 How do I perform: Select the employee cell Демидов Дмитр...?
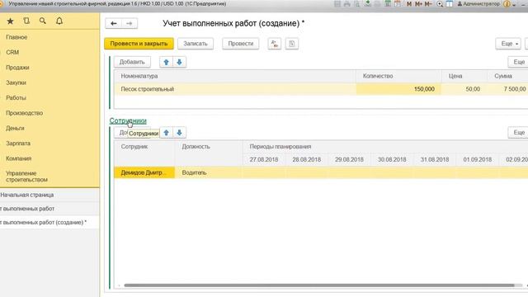[x=144, y=172]
